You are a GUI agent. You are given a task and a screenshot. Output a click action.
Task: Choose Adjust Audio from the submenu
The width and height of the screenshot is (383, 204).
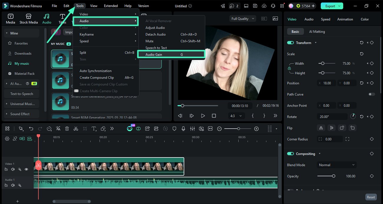point(155,28)
